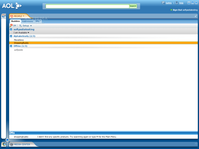Close the AOL window
The width and height of the screenshot is (199, 149).
point(196,3)
